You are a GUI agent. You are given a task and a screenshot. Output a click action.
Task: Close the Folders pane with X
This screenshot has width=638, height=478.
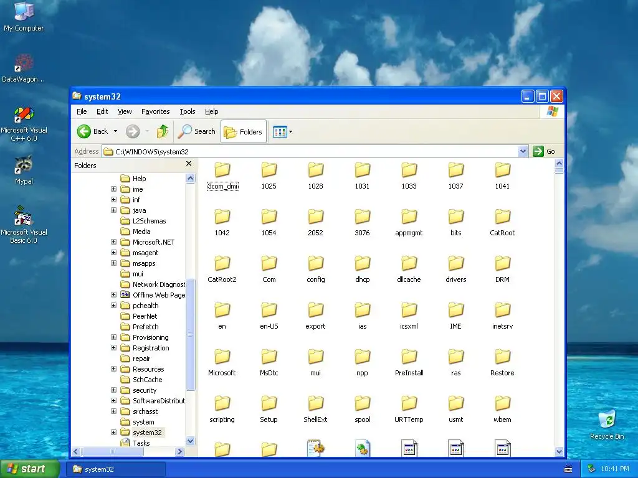(x=188, y=164)
